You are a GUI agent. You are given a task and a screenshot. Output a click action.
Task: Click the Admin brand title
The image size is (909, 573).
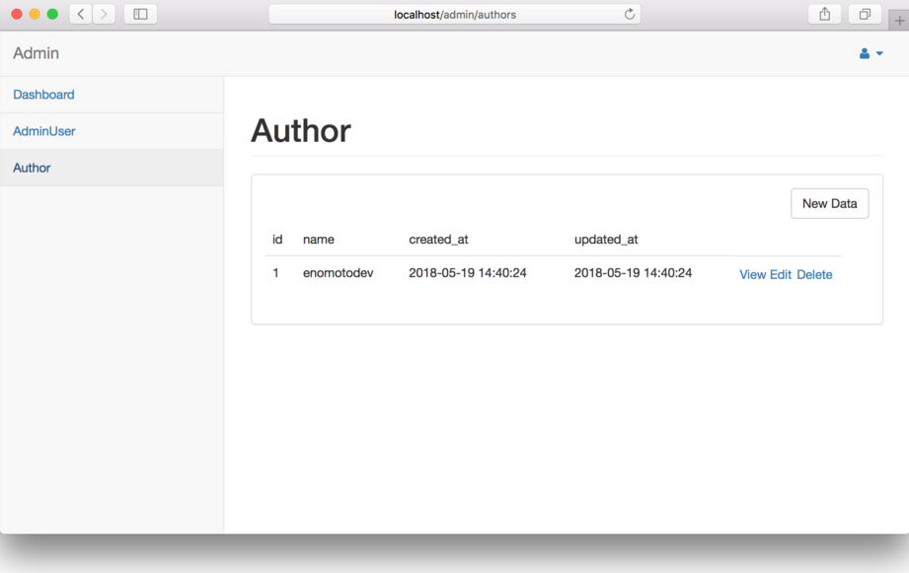click(37, 53)
